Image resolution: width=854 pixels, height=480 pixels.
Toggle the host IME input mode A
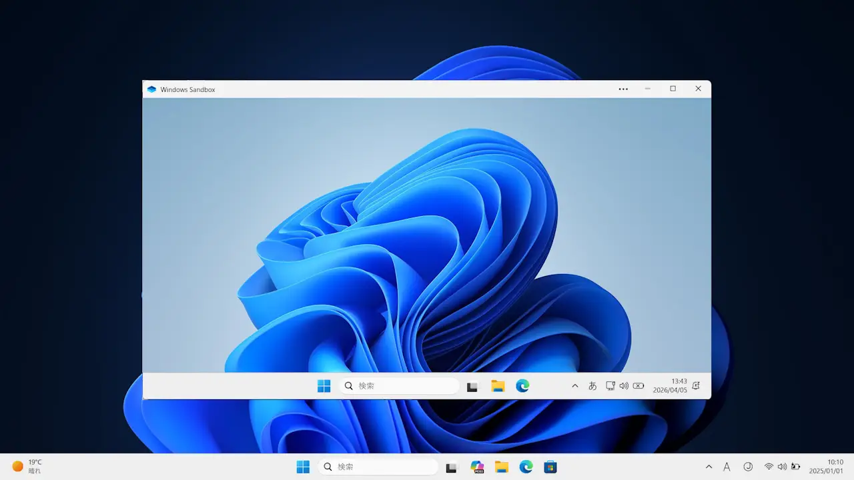pyautogui.click(x=727, y=467)
